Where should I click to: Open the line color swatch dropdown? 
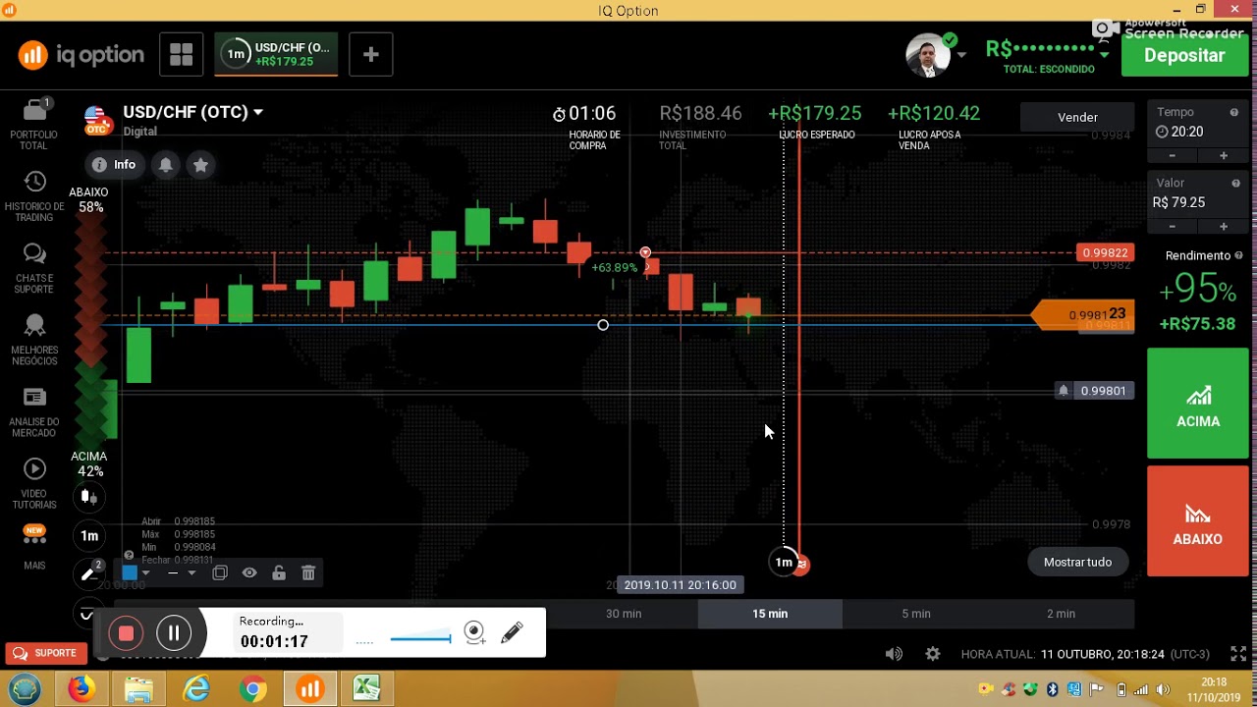[136, 572]
